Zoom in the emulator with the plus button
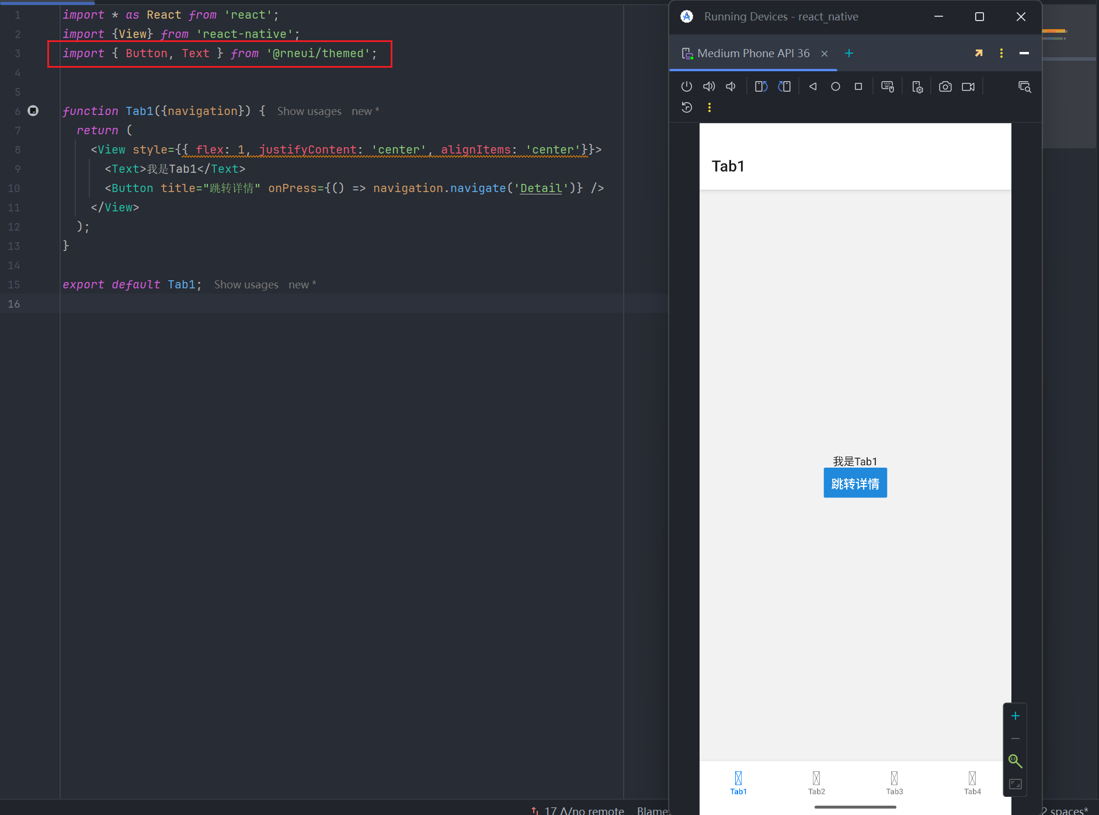Screen dimensions: 1099x815 [x=1015, y=716]
